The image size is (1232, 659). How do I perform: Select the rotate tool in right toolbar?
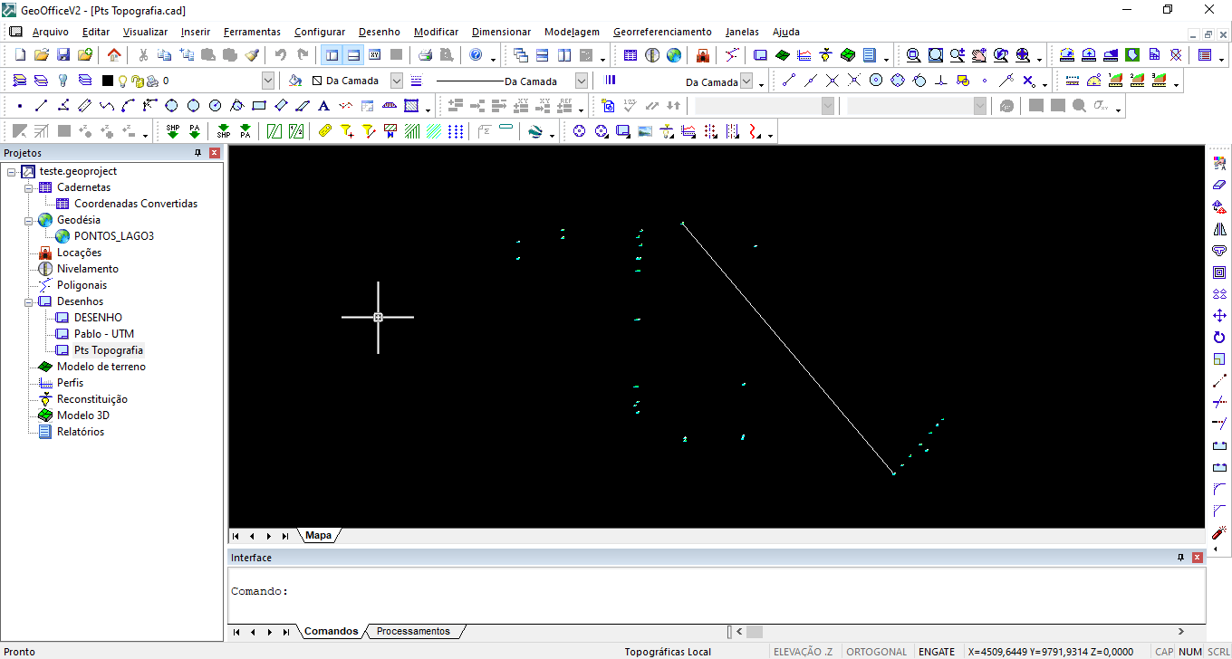click(x=1219, y=338)
